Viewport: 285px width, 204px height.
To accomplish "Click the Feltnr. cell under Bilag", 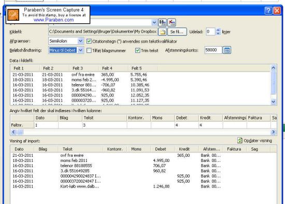I will coord(70,125).
